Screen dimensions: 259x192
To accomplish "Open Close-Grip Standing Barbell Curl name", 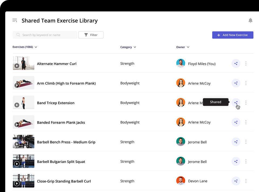I will [64, 181].
